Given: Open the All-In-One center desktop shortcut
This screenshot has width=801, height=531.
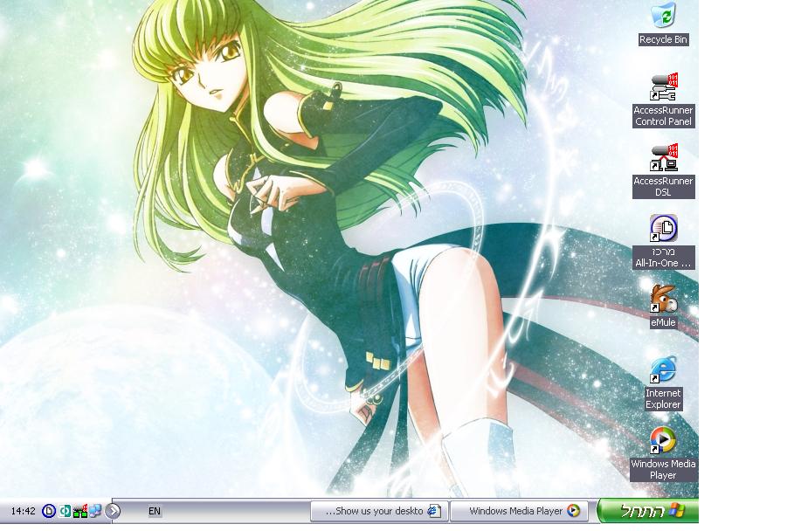Looking at the screenshot, I should tap(663, 229).
